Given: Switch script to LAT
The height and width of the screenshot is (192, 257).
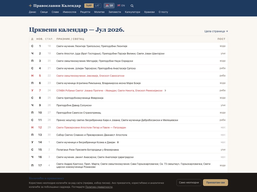Looking at the screenshot, I should tap(97, 6).
